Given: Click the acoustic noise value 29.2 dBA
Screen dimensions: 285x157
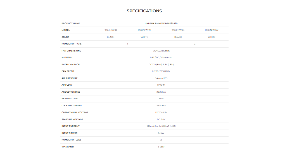Looking at the screenshot, I should point(161,92).
